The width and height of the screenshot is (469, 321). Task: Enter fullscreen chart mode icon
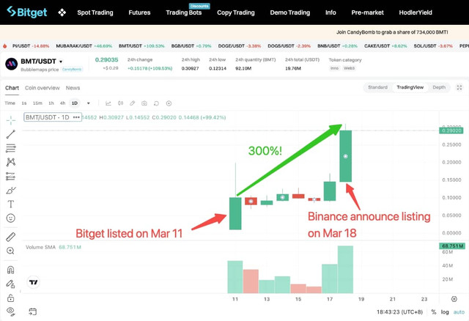[x=459, y=87]
